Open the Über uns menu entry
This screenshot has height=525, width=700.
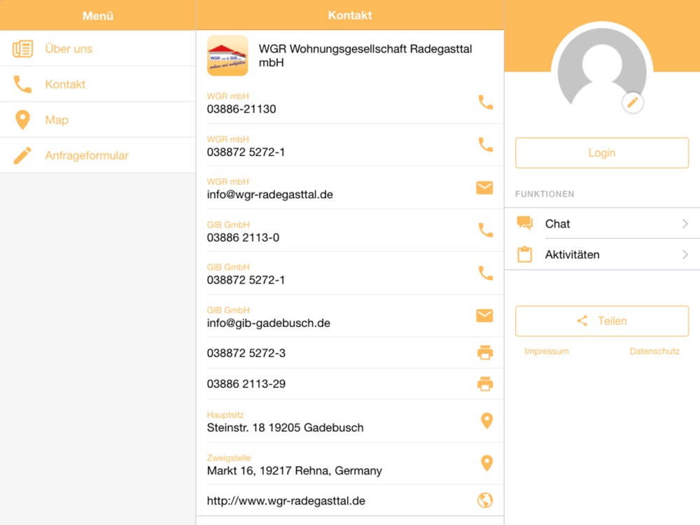98,49
